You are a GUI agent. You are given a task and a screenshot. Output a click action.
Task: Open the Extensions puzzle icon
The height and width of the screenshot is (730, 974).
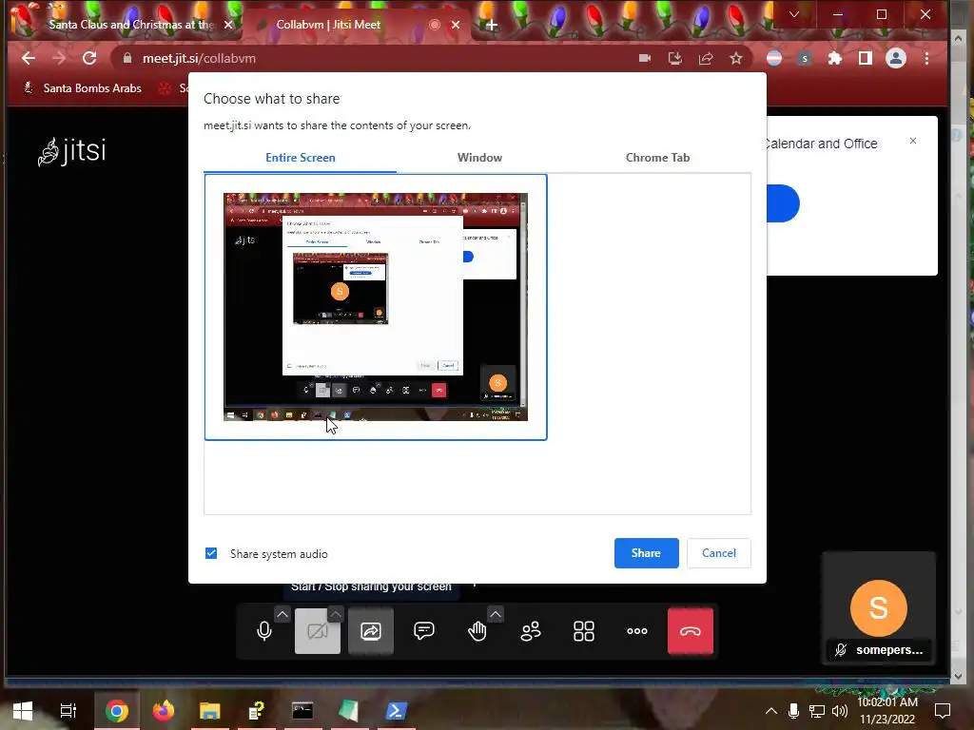click(835, 58)
